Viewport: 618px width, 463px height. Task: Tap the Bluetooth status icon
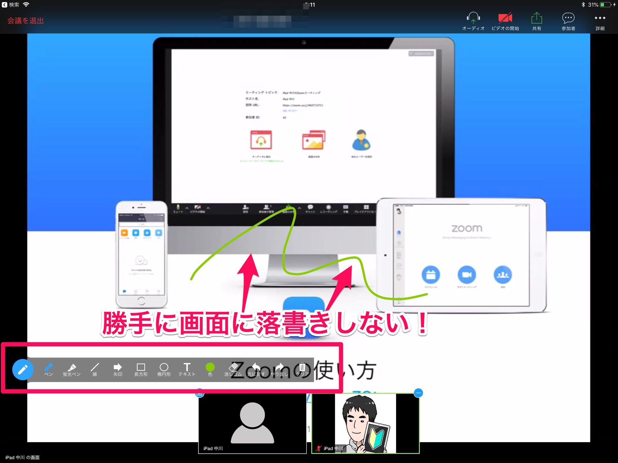pos(583,5)
